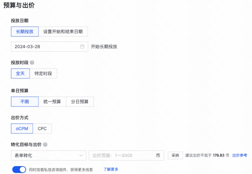Click the calendar icon in date field
Screen dimensions: 252x174
(82, 47)
